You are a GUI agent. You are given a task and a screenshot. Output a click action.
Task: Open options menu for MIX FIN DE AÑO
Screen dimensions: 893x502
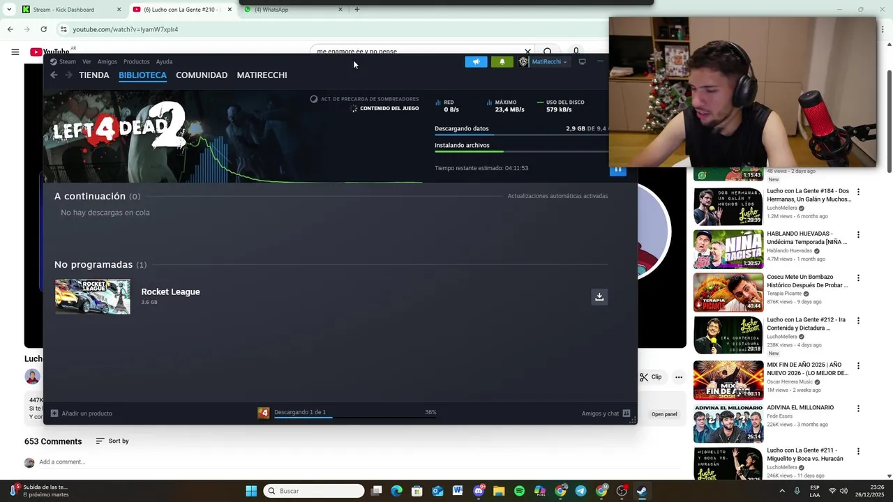point(858,366)
